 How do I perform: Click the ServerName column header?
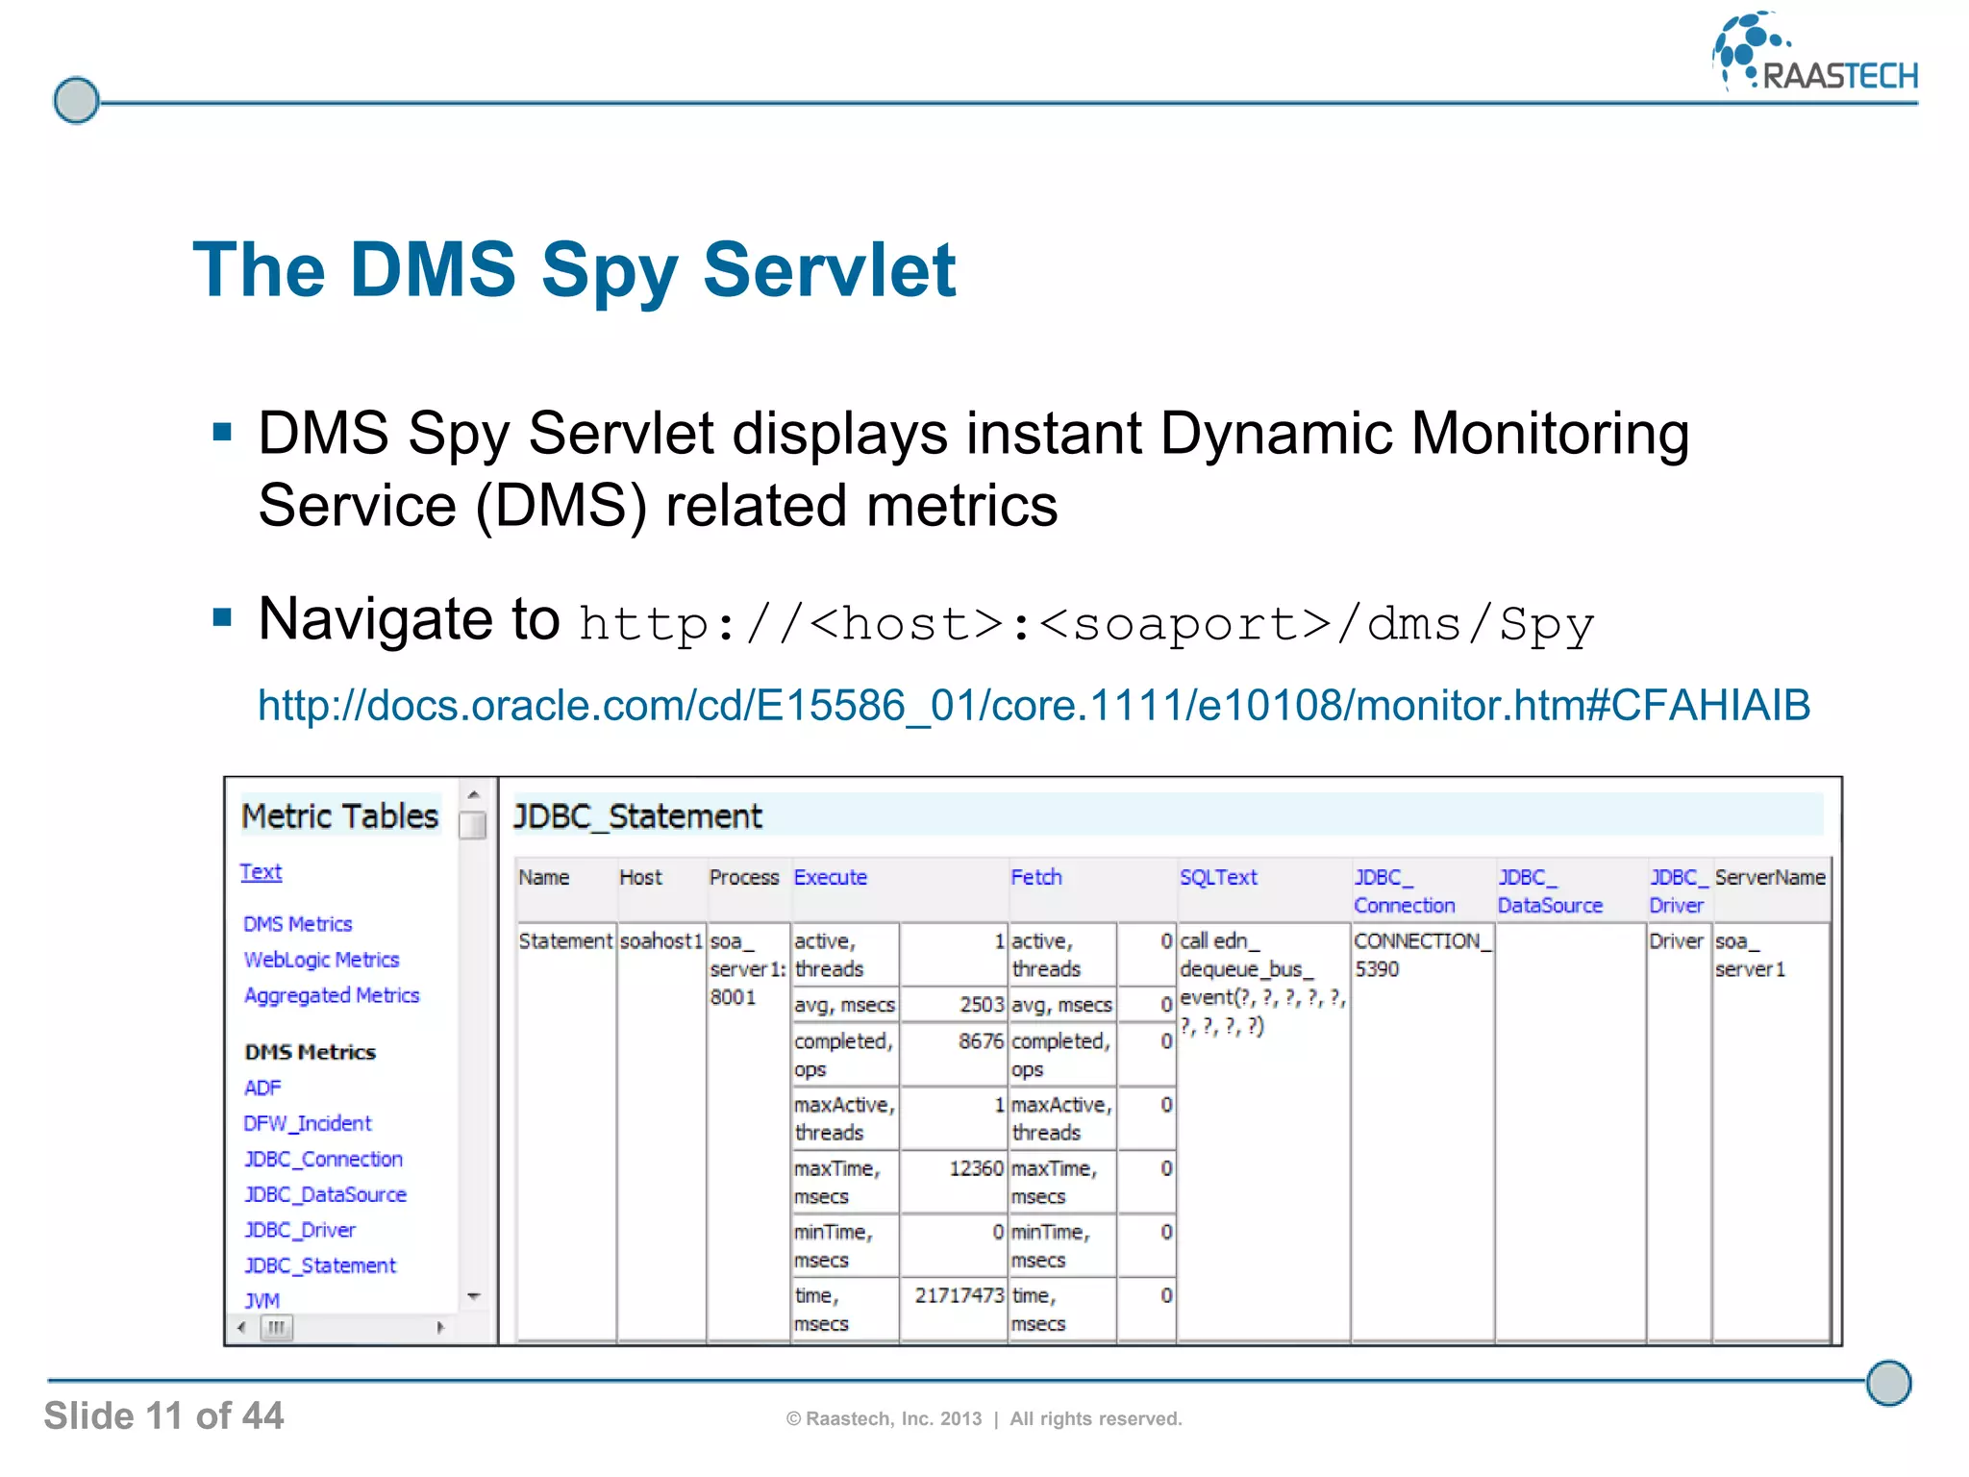[1770, 877]
